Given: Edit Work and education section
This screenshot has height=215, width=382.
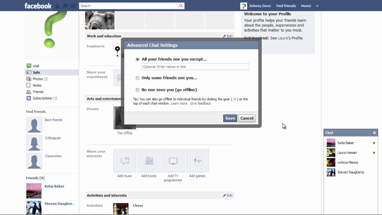Looking at the screenshot, I should click(x=228, y=36).
